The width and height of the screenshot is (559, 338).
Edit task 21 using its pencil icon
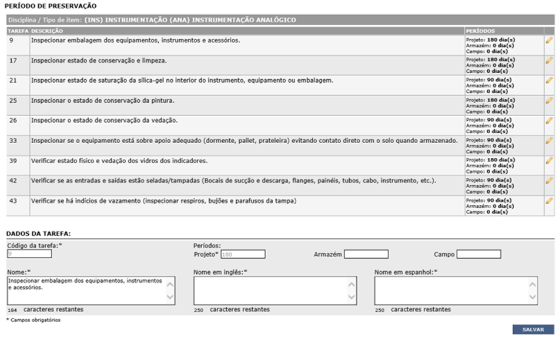(549, 80)
